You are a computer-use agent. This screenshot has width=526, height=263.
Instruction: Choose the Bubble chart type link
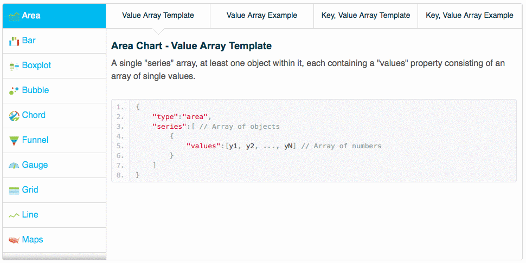click(x=36, y=90)
